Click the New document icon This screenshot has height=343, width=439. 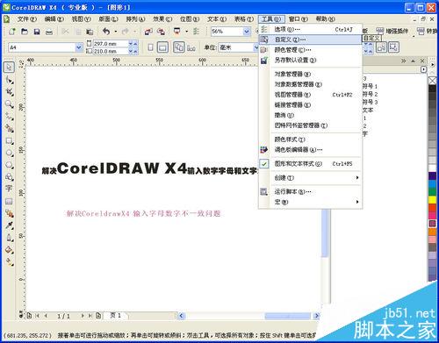12,32
